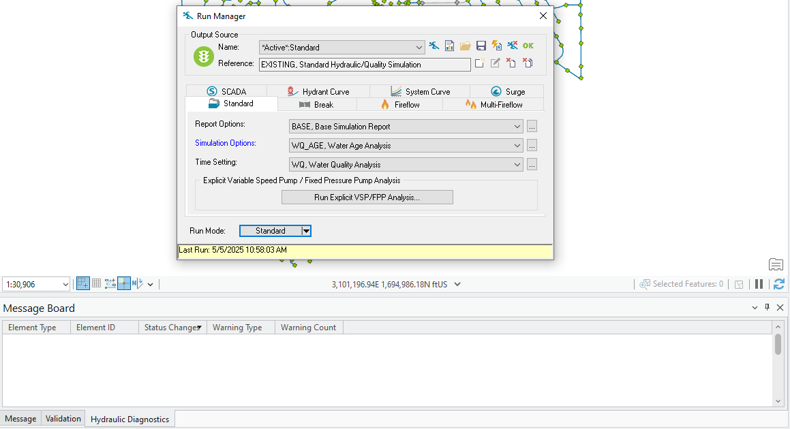790x429 pixels.
Task: Open the Hydraulic Diagnostics tab
Action: click(130, 419)
